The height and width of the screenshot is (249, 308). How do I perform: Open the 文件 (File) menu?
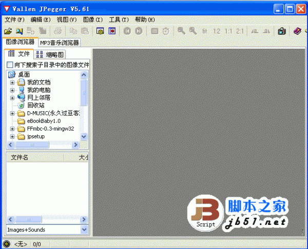tap(14, 19)
